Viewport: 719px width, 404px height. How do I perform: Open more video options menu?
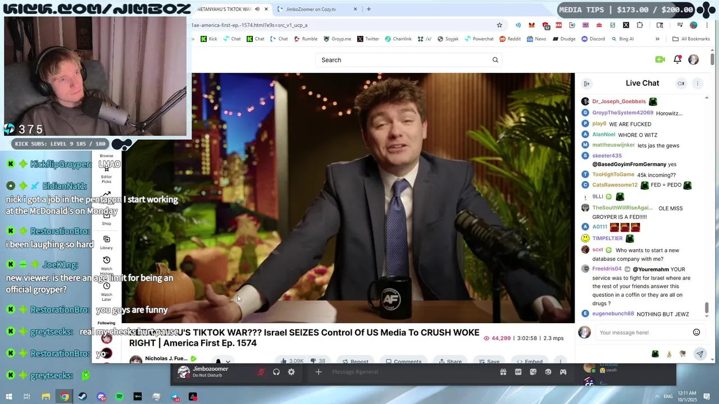click(x=560, y=361)
